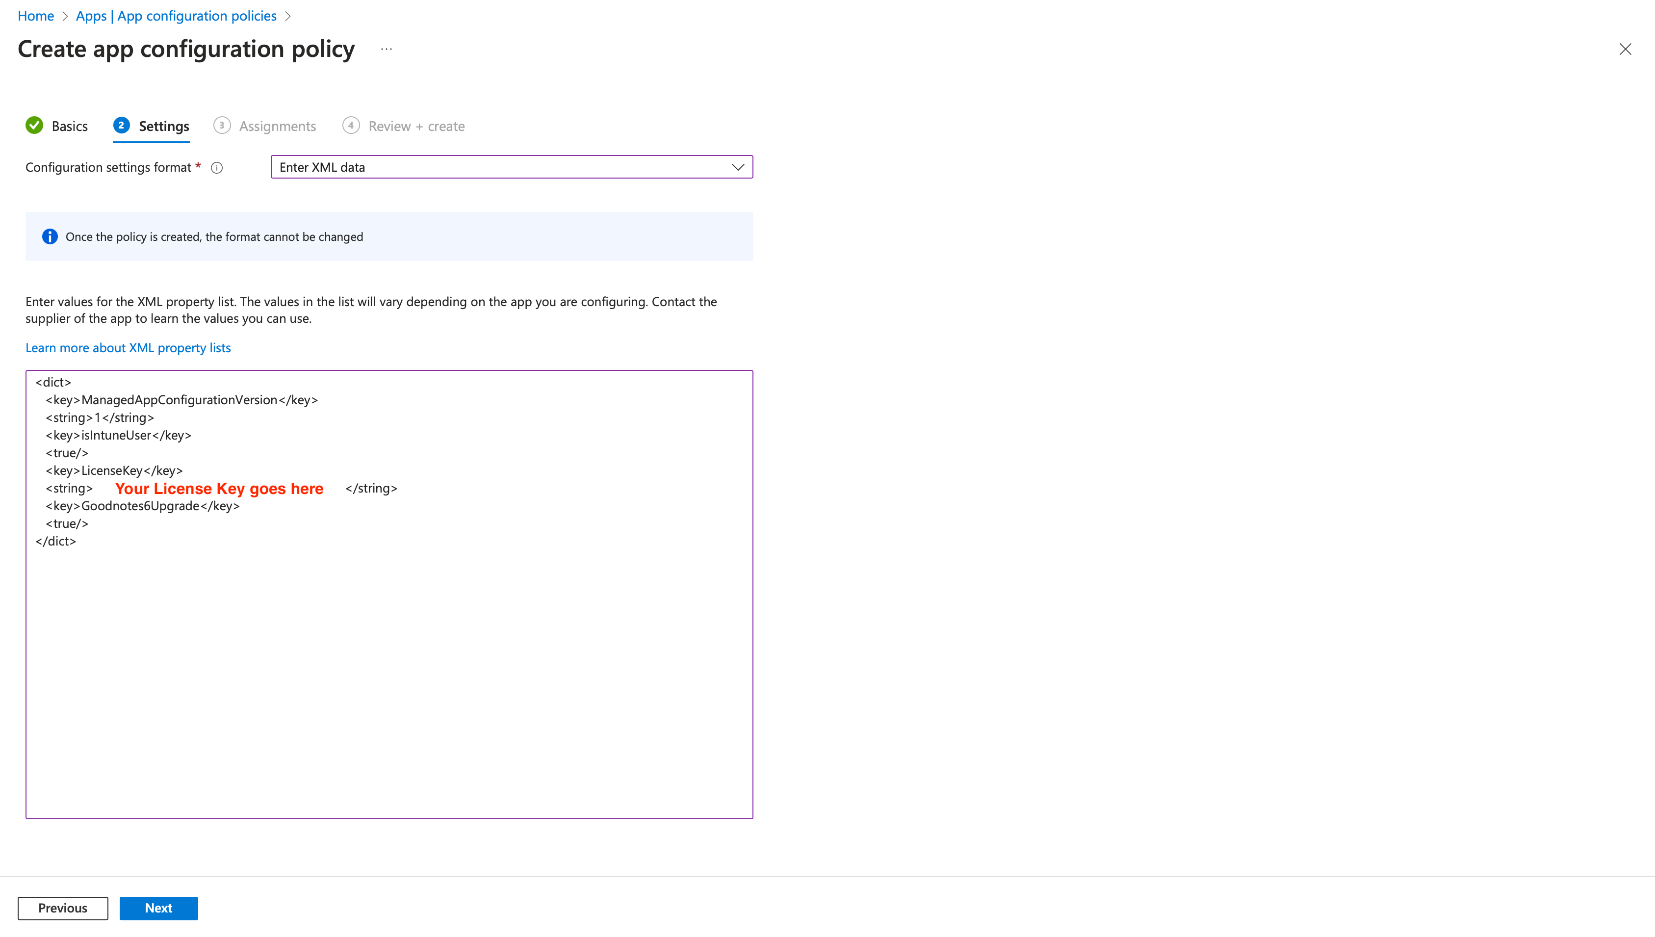Image resolution: width=1655 pixels, height=937 pixels.
Task: Open Learn more about XML property lists
Action: 128,348
